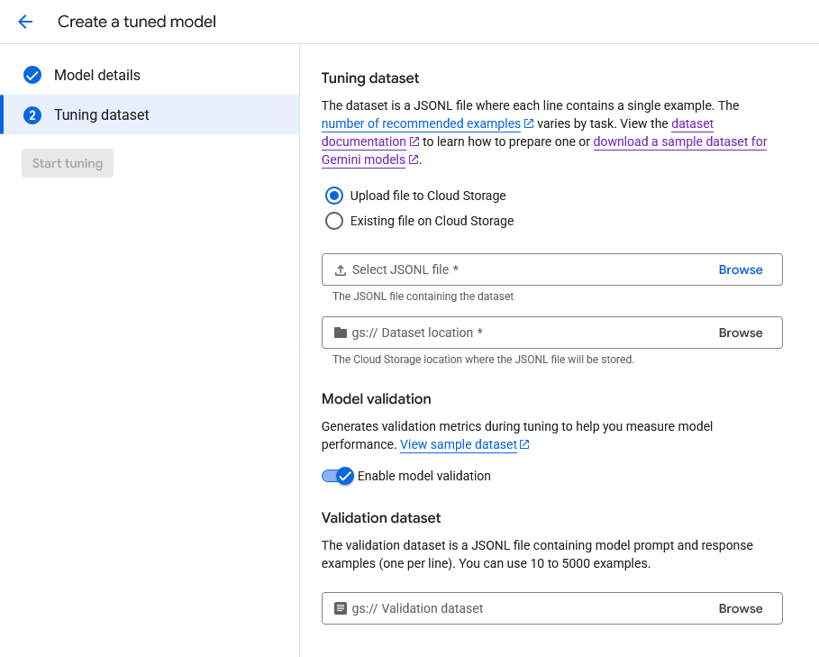Viewport: 819px width, 657px height.
Task: Select Upload file to Cloud Storage option
Action: coord(334,196)
